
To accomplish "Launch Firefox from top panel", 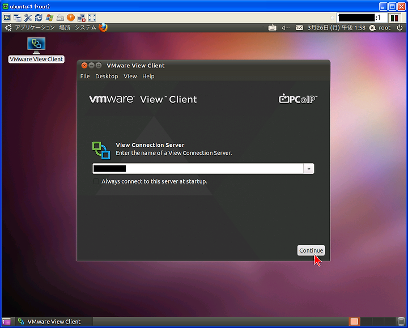I will pos(103,27).
